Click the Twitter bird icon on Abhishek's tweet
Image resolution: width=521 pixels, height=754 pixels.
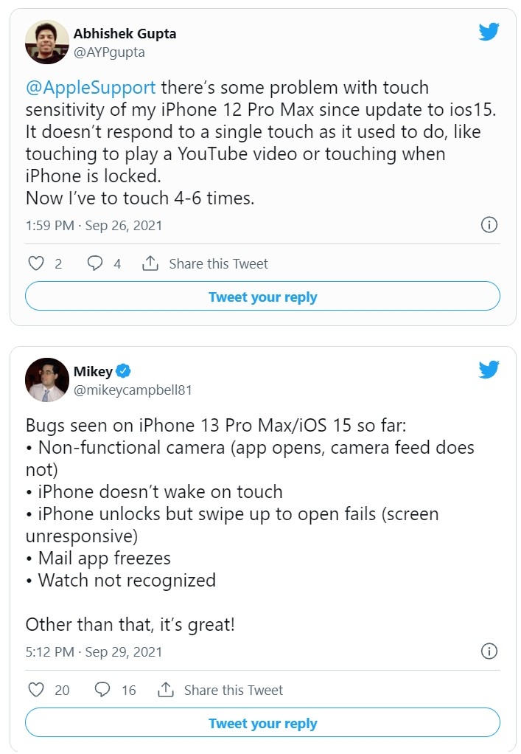(x=488, y=32)
